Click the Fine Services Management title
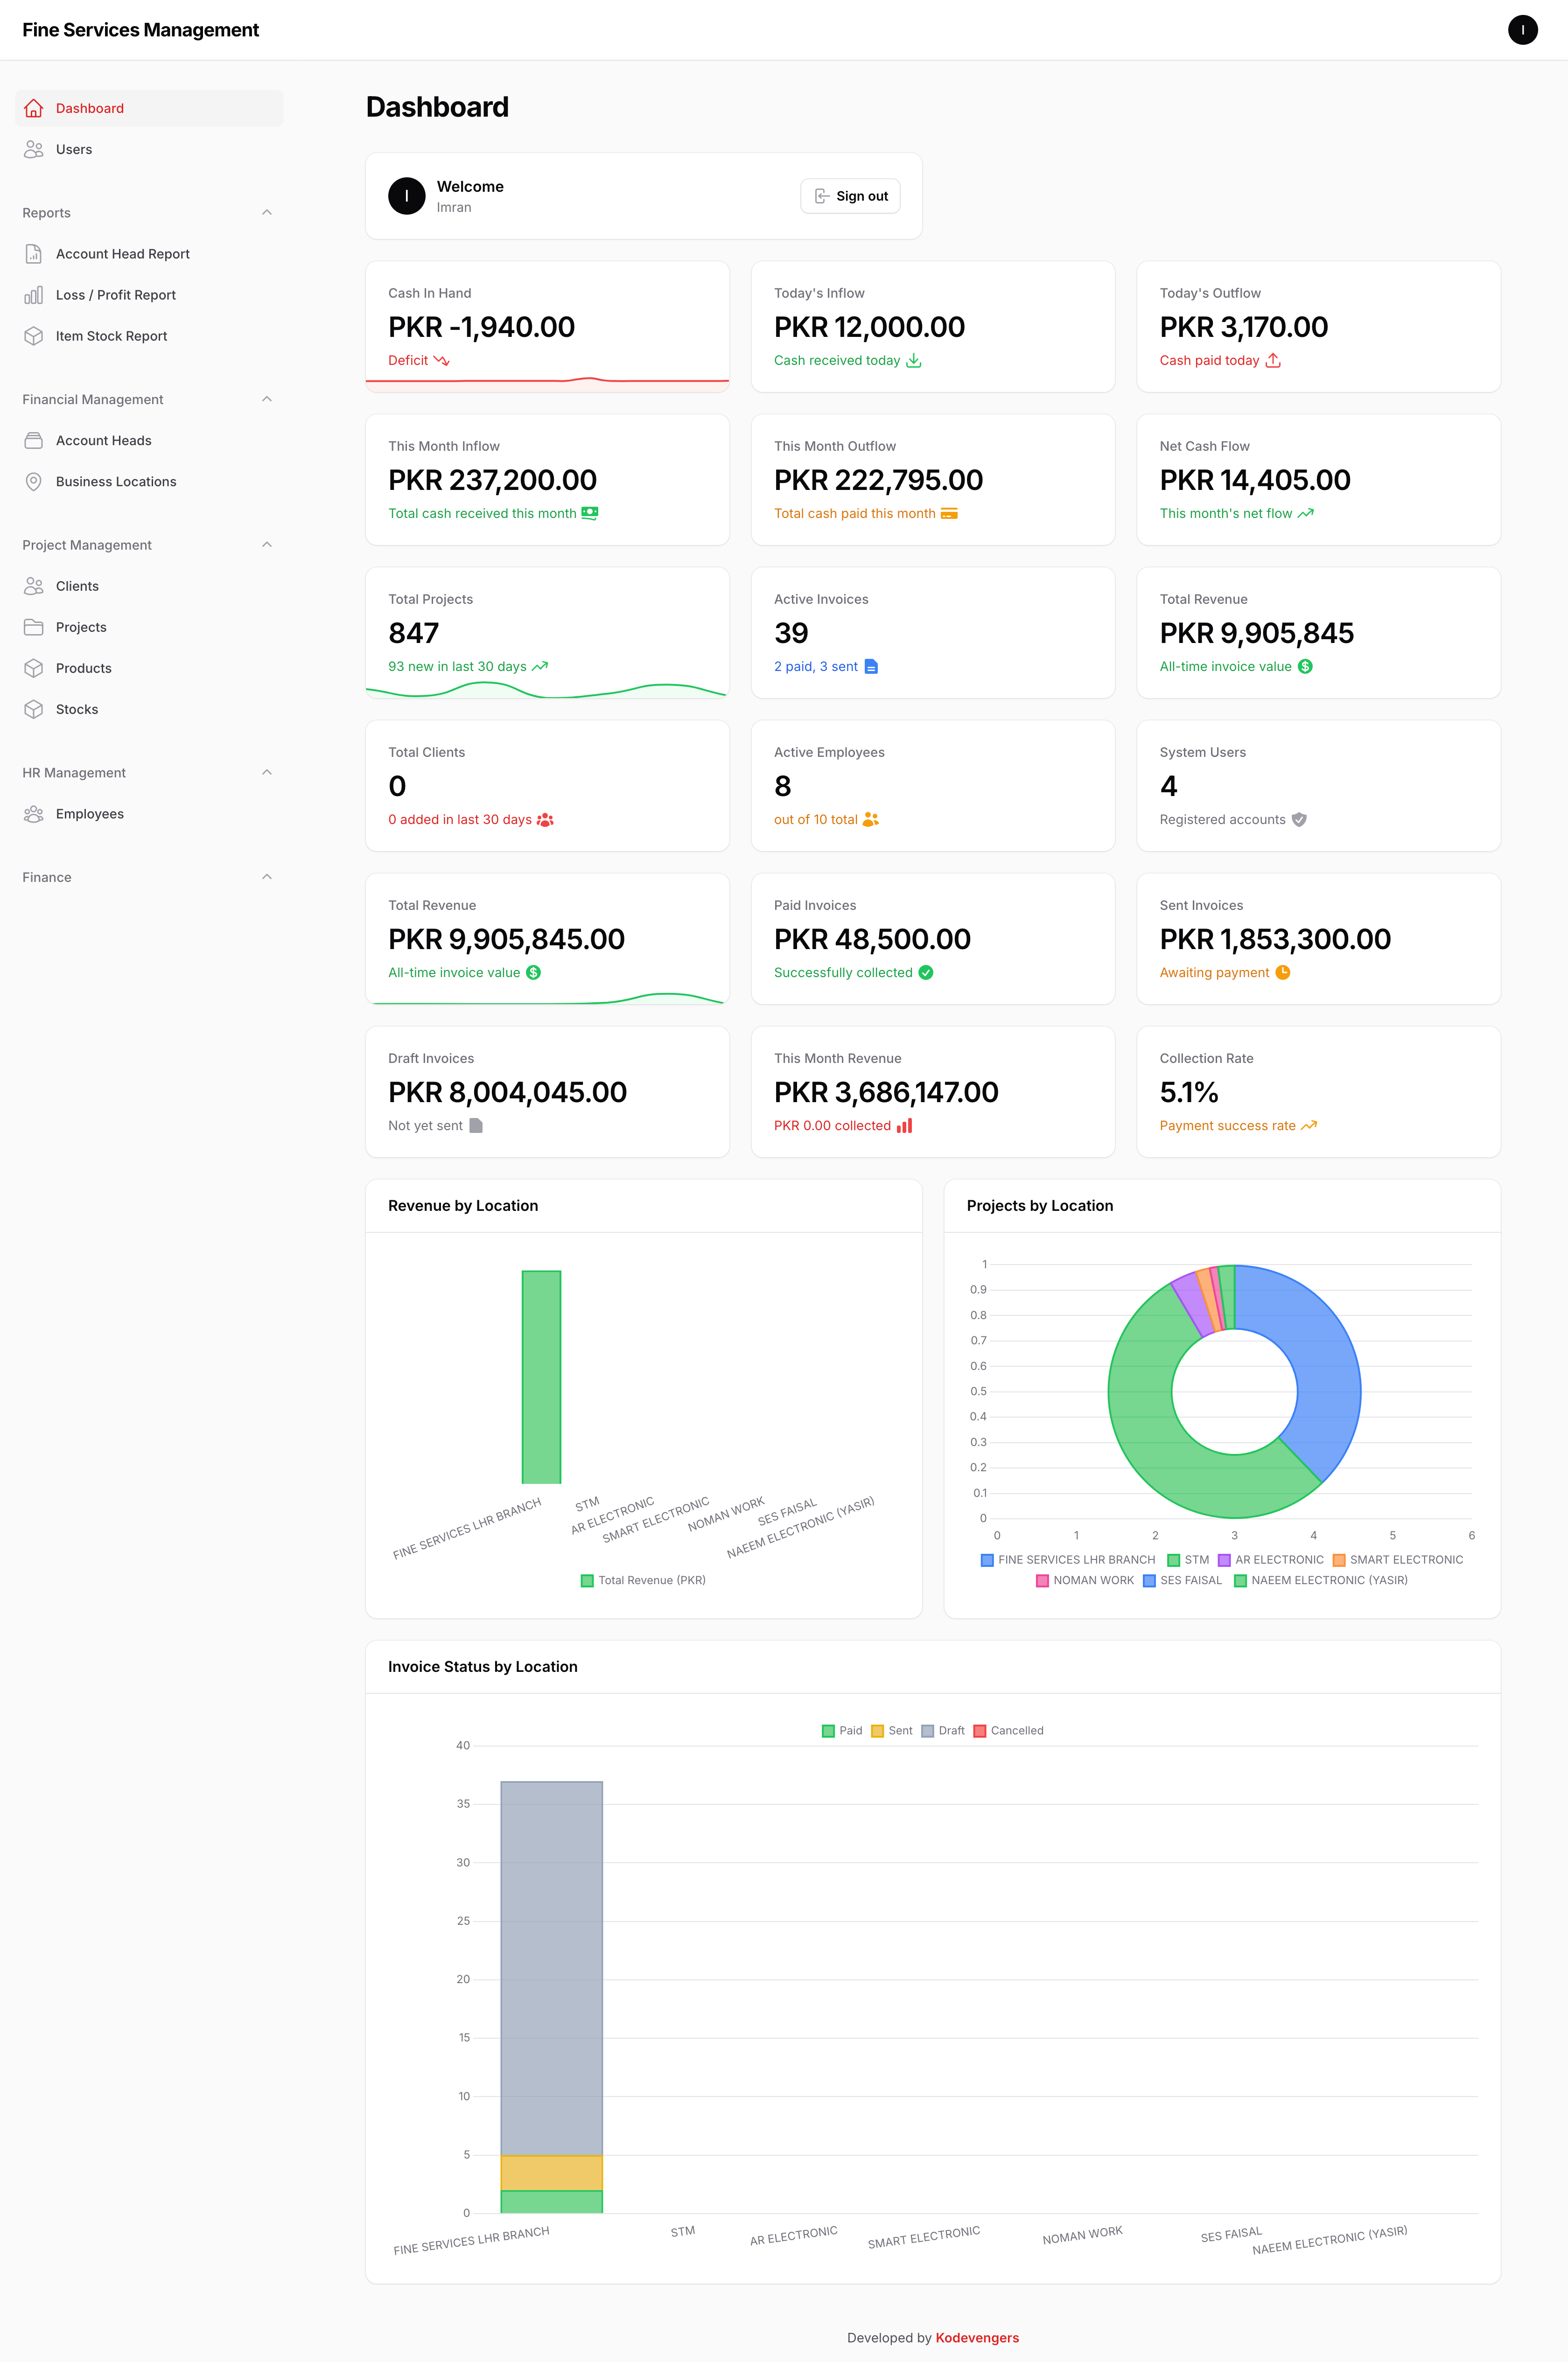The width and height of the screenshot is (1568, 2362). coord(141,30)
